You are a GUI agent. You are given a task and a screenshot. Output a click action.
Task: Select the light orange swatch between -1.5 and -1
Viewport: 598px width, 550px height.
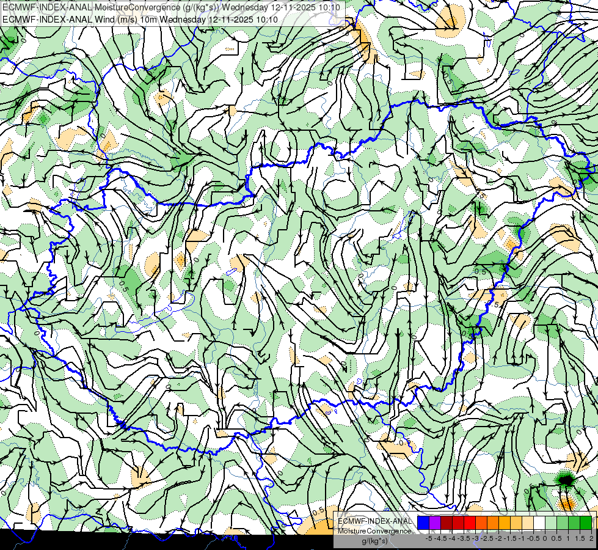(x=516, y=523)
